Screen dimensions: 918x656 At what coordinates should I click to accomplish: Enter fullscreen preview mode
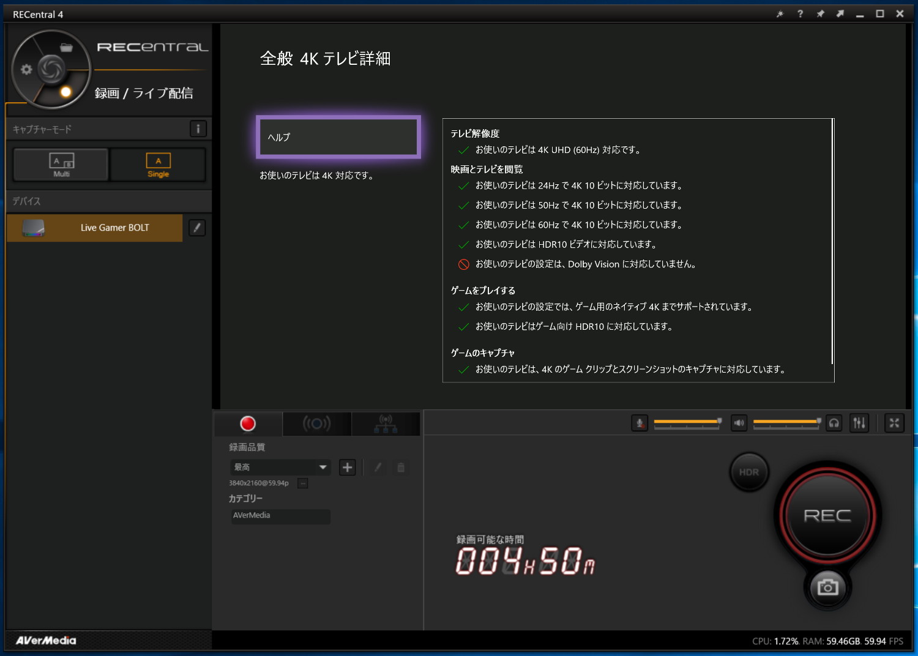(894, 423)
